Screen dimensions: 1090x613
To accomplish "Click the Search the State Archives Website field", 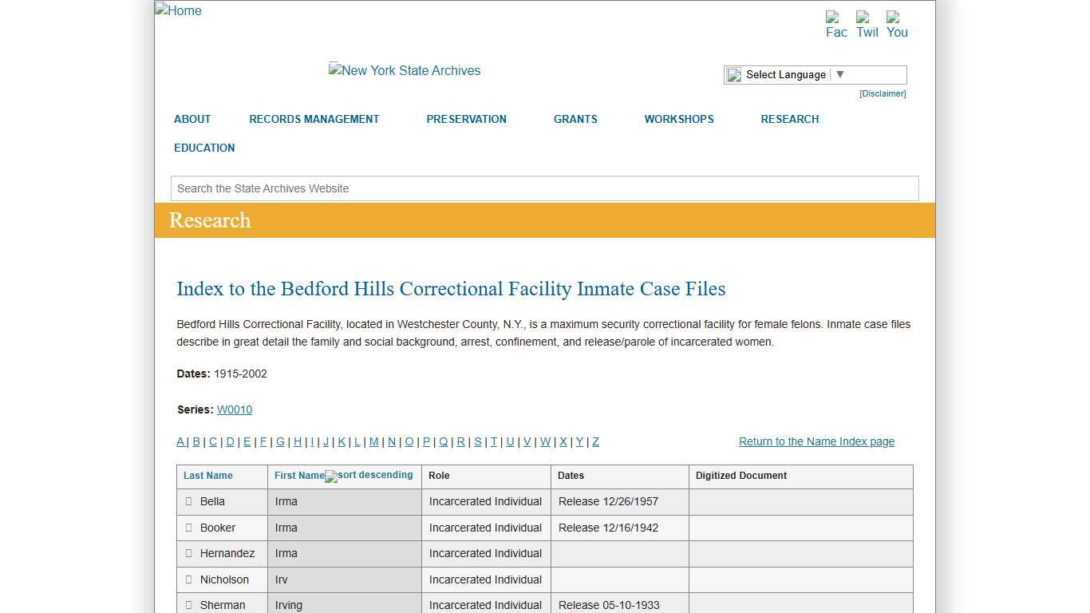I will (x=544, y=188).
